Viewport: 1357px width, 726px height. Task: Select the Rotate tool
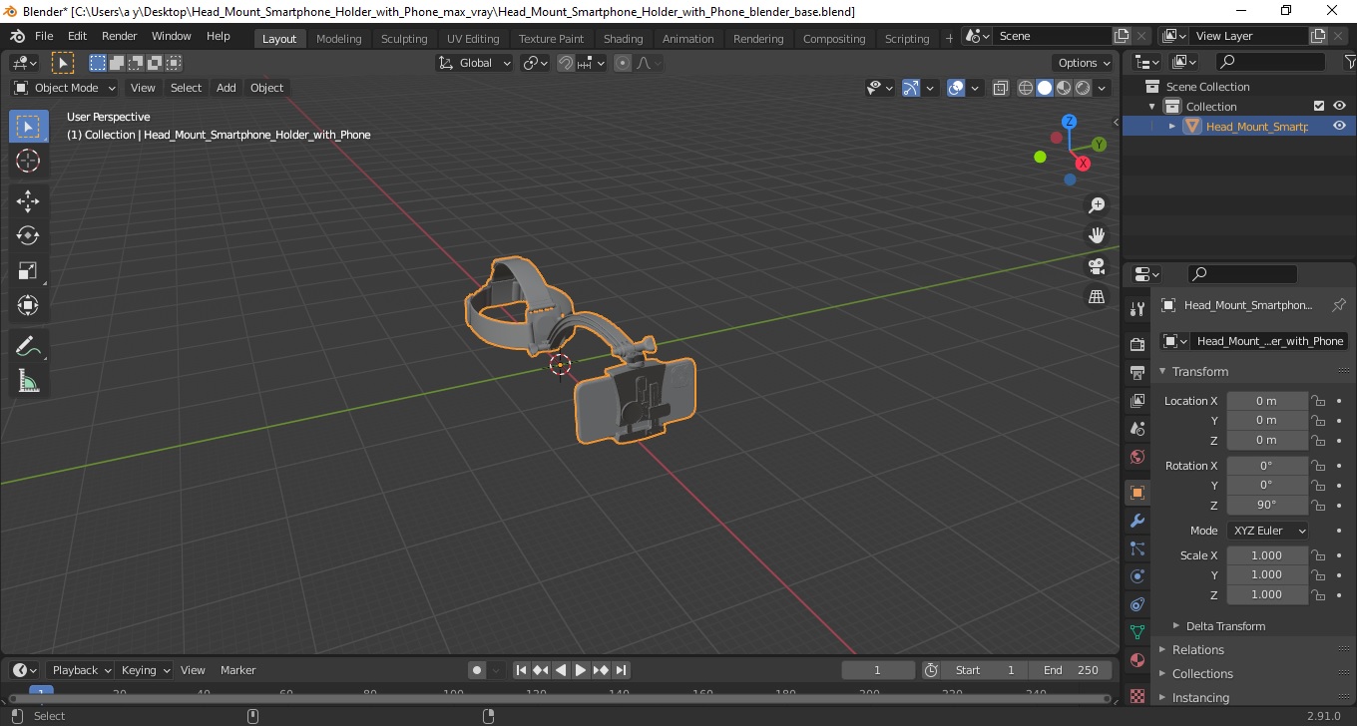[x=28, y=236]
